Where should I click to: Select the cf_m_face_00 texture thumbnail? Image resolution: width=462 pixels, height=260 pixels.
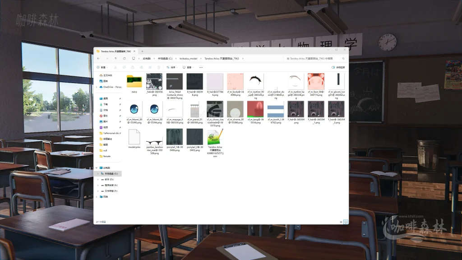(315, 82)
